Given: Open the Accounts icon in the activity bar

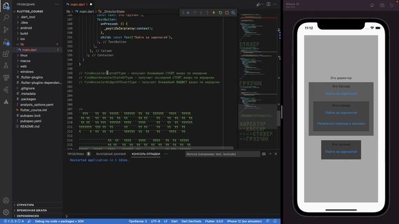Looking at the screenshot, I should 6,200.
